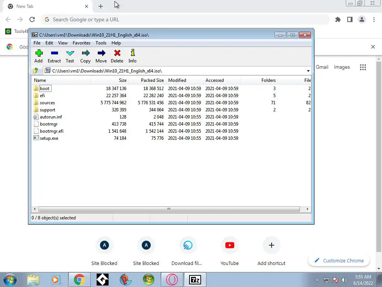Run Test on the archive
The image size is (382, 287).
click(70, 53)
